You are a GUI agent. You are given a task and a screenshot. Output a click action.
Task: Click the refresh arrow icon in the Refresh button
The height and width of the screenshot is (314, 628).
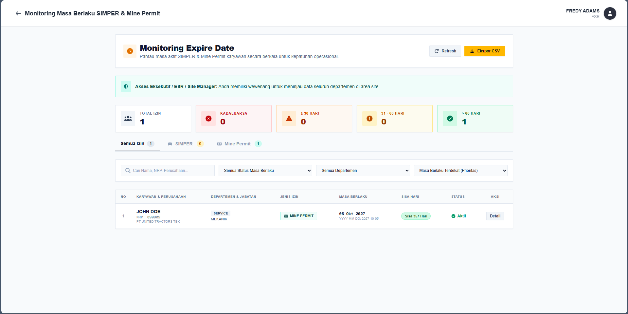[437, 51]
